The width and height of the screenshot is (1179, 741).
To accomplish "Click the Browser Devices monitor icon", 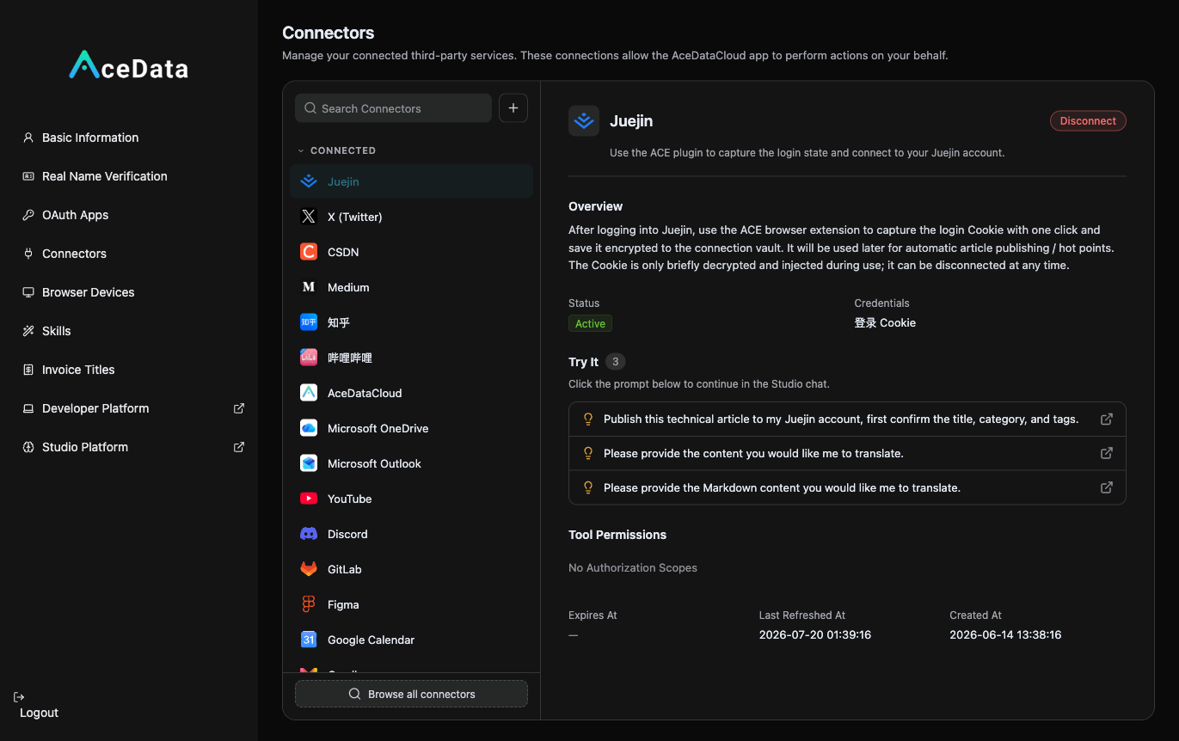I will 28,292.
